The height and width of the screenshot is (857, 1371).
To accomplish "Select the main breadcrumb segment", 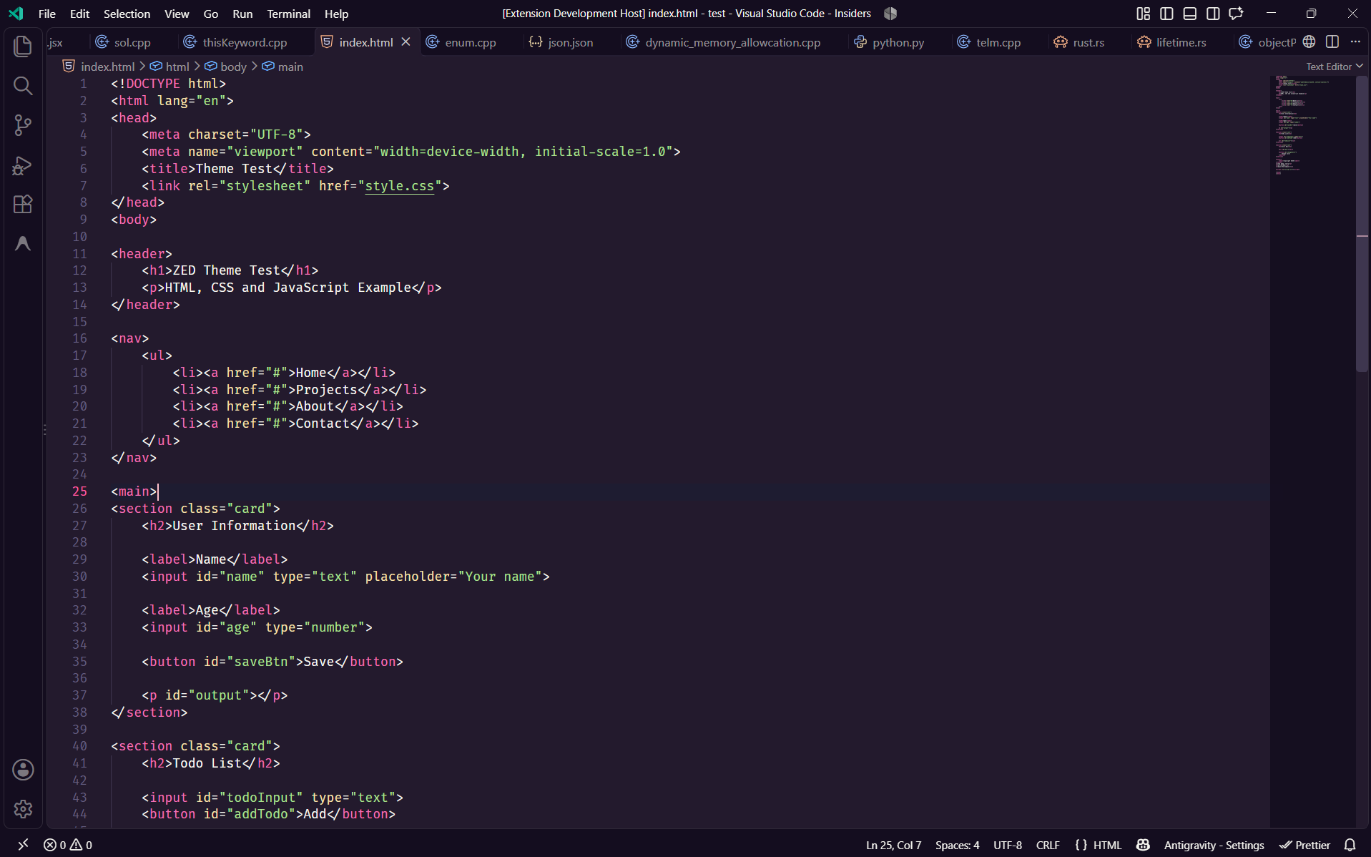I will (282, 67).
